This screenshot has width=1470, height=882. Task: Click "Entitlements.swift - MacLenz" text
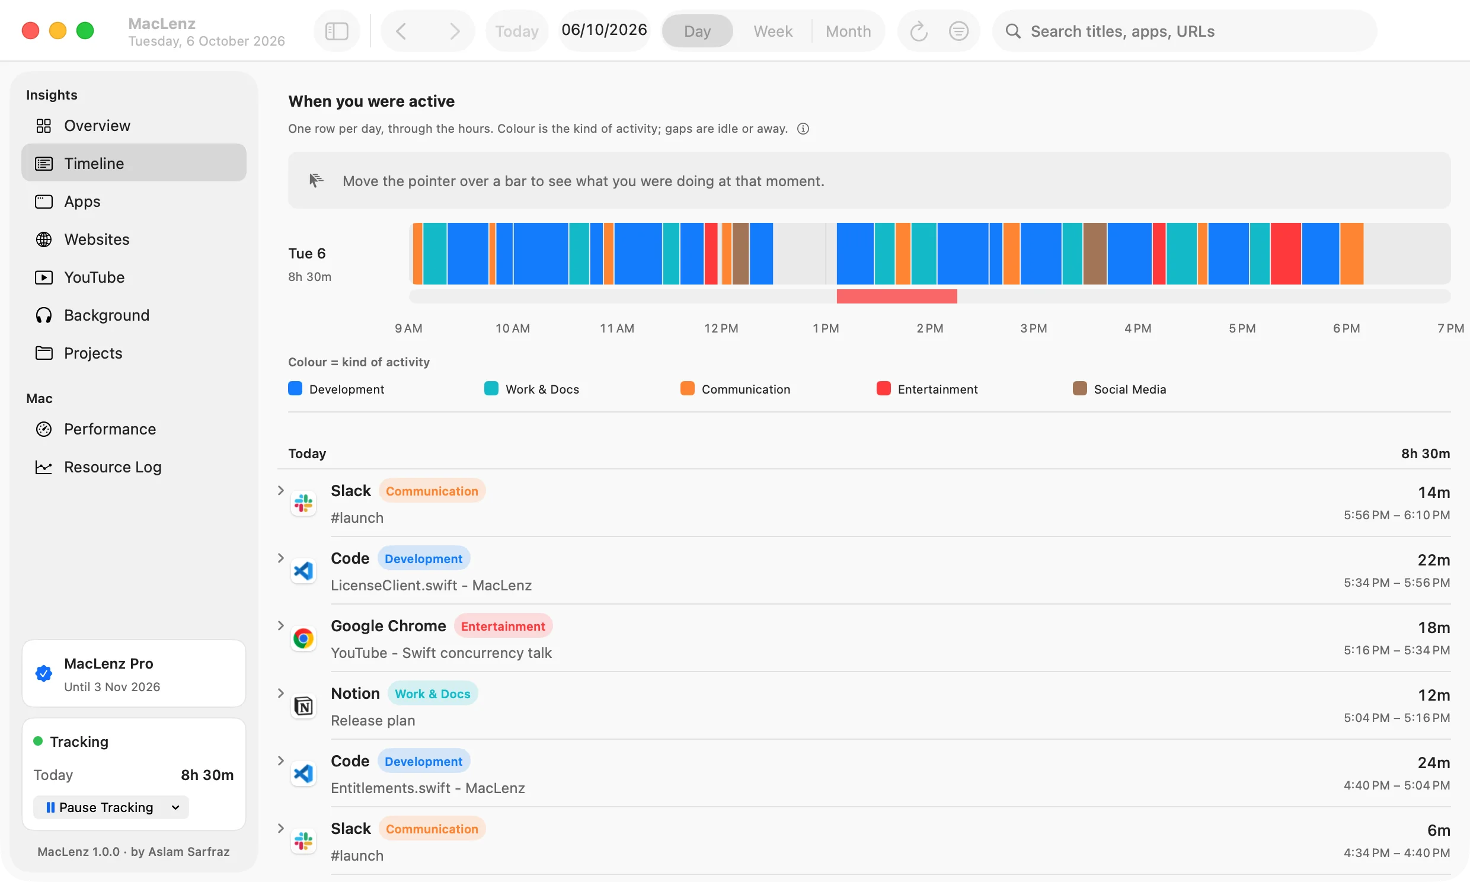point(427,788)
